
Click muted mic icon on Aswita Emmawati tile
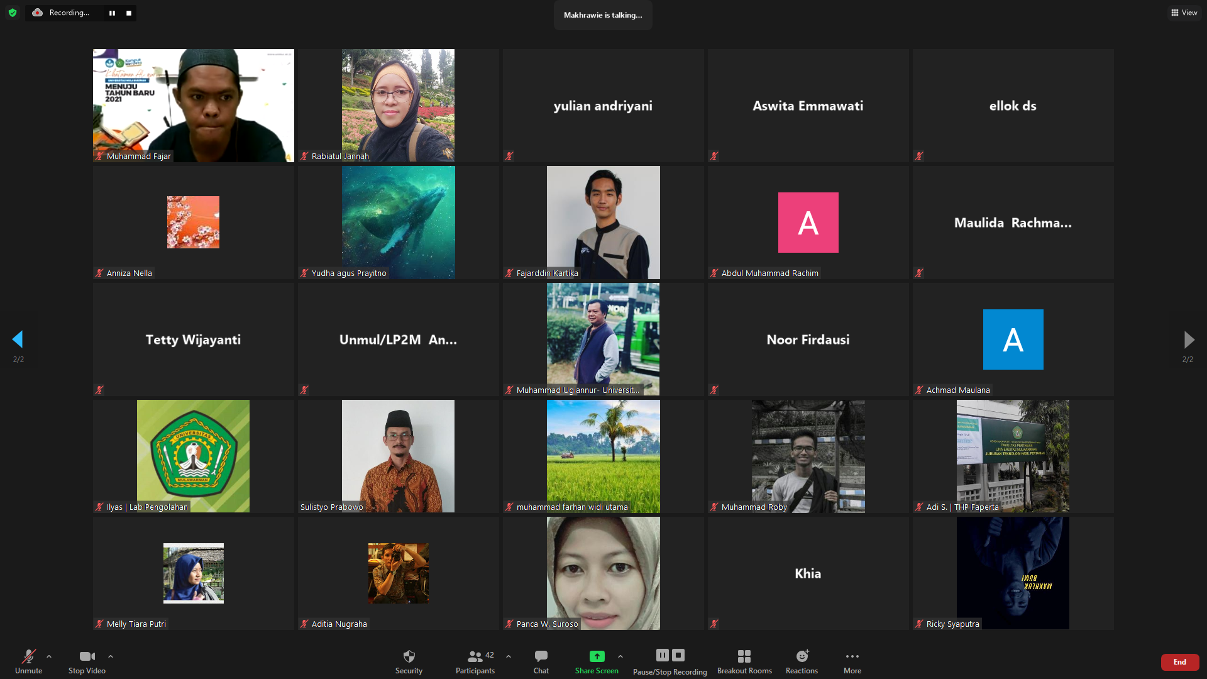714,156
